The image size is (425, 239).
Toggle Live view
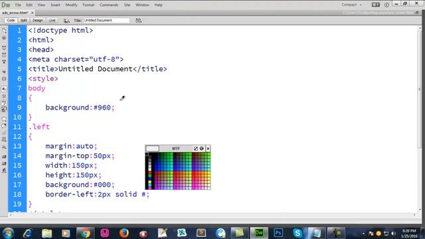pyautogui.click(x=52, y=21)
